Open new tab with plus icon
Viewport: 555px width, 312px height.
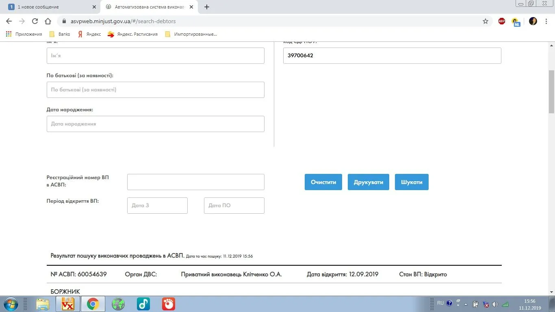coord(207,7)
